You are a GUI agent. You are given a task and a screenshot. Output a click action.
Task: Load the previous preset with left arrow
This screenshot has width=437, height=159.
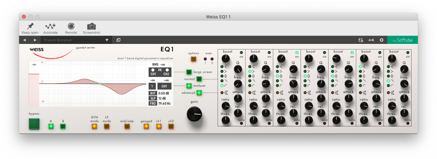click(24, 40)
